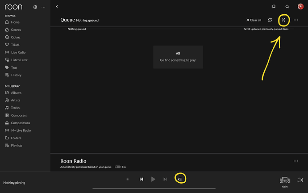This screenshot has width=308, height=193.
Task: Toggle queue loop mode
Action: coord(270,20)
